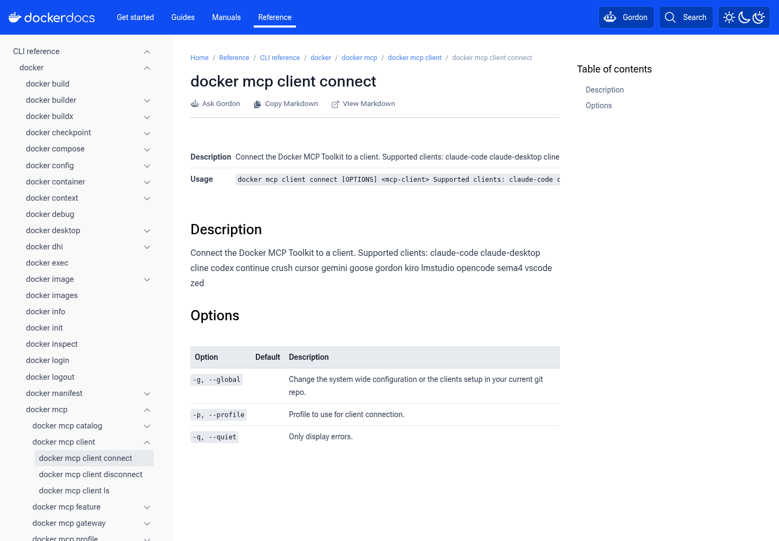Jump to Description in table of contents
Screen dimensions: 779x541
tap(605, 90)
